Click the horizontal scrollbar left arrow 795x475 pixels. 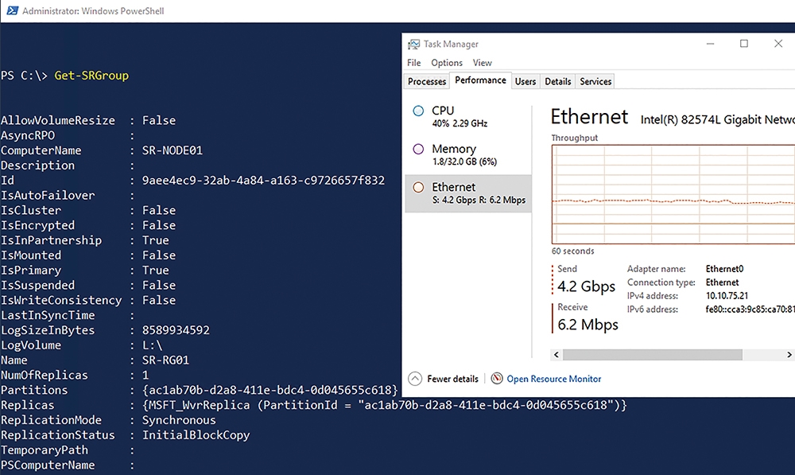click(x=556, y=354)
